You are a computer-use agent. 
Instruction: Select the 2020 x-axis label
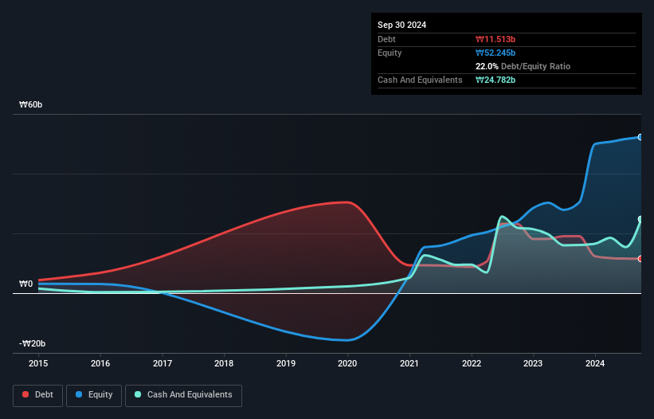tap(347, 363)
